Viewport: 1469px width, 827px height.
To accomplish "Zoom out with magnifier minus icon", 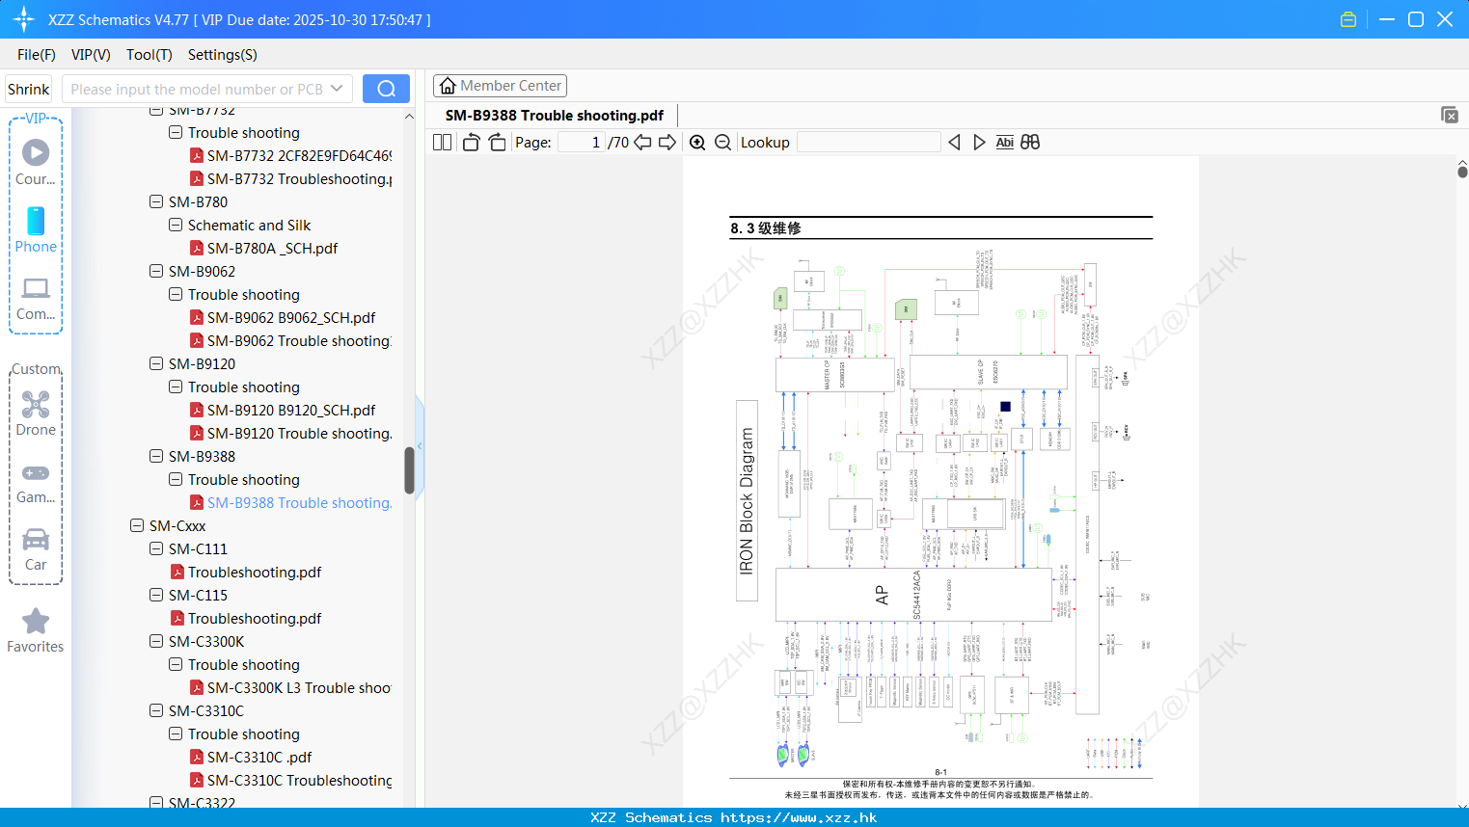I will coord(722,143).
